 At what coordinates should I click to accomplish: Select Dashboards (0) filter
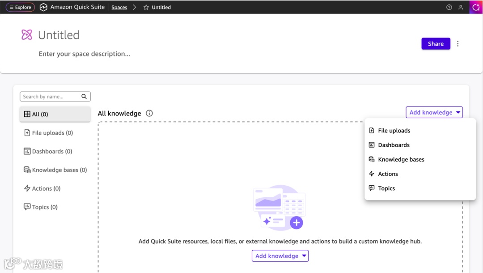pyautogui.click(x=48, y=151)
